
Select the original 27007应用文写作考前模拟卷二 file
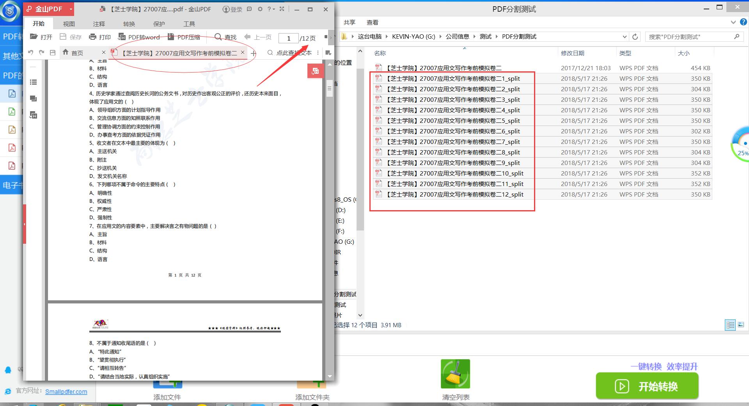pos(543,68)
